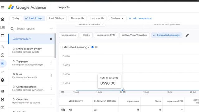The image size is (199, 112).
Task: Select the Last 7 days range
Action: click(34, 18)
